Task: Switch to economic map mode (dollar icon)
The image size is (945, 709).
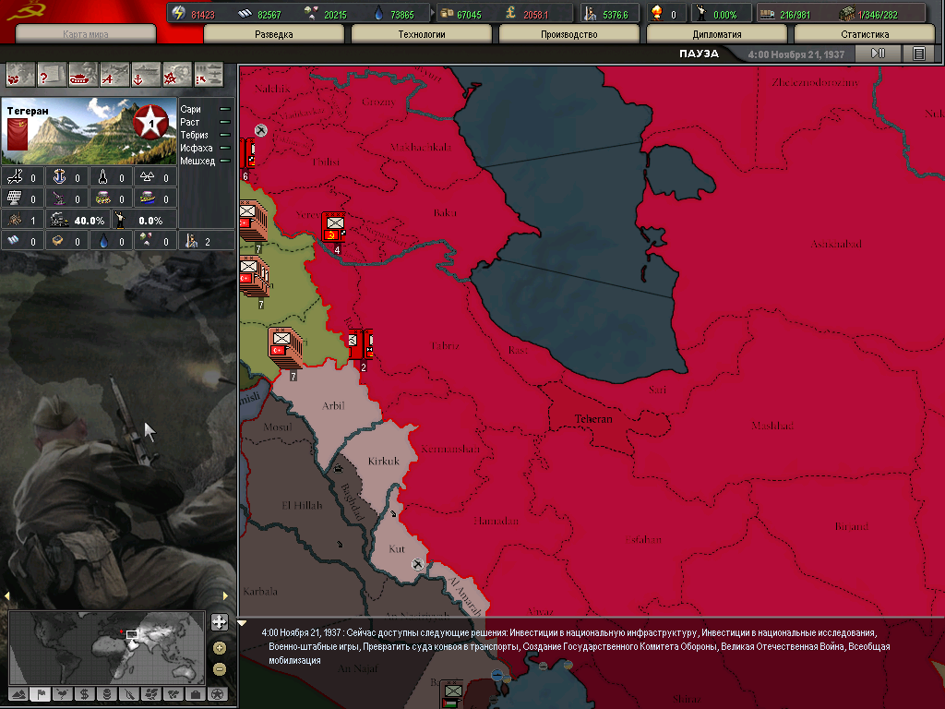Action: pos(85,694)
